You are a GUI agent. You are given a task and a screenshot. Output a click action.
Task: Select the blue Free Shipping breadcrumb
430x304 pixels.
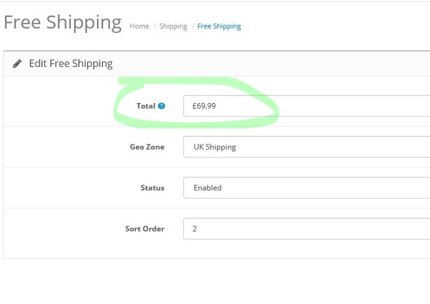point(219,26)
